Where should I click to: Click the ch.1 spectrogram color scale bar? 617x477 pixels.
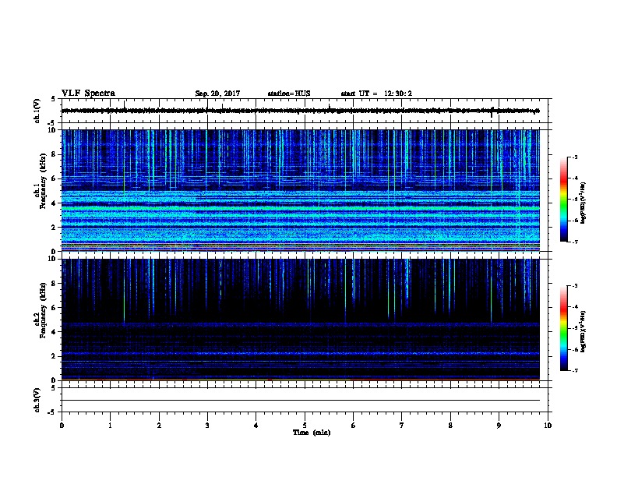[563, 200]
